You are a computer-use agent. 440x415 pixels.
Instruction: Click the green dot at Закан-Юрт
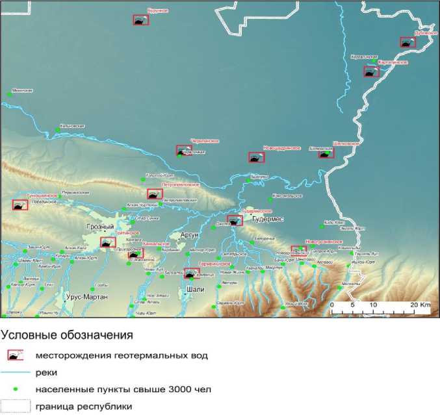(25, 251)
